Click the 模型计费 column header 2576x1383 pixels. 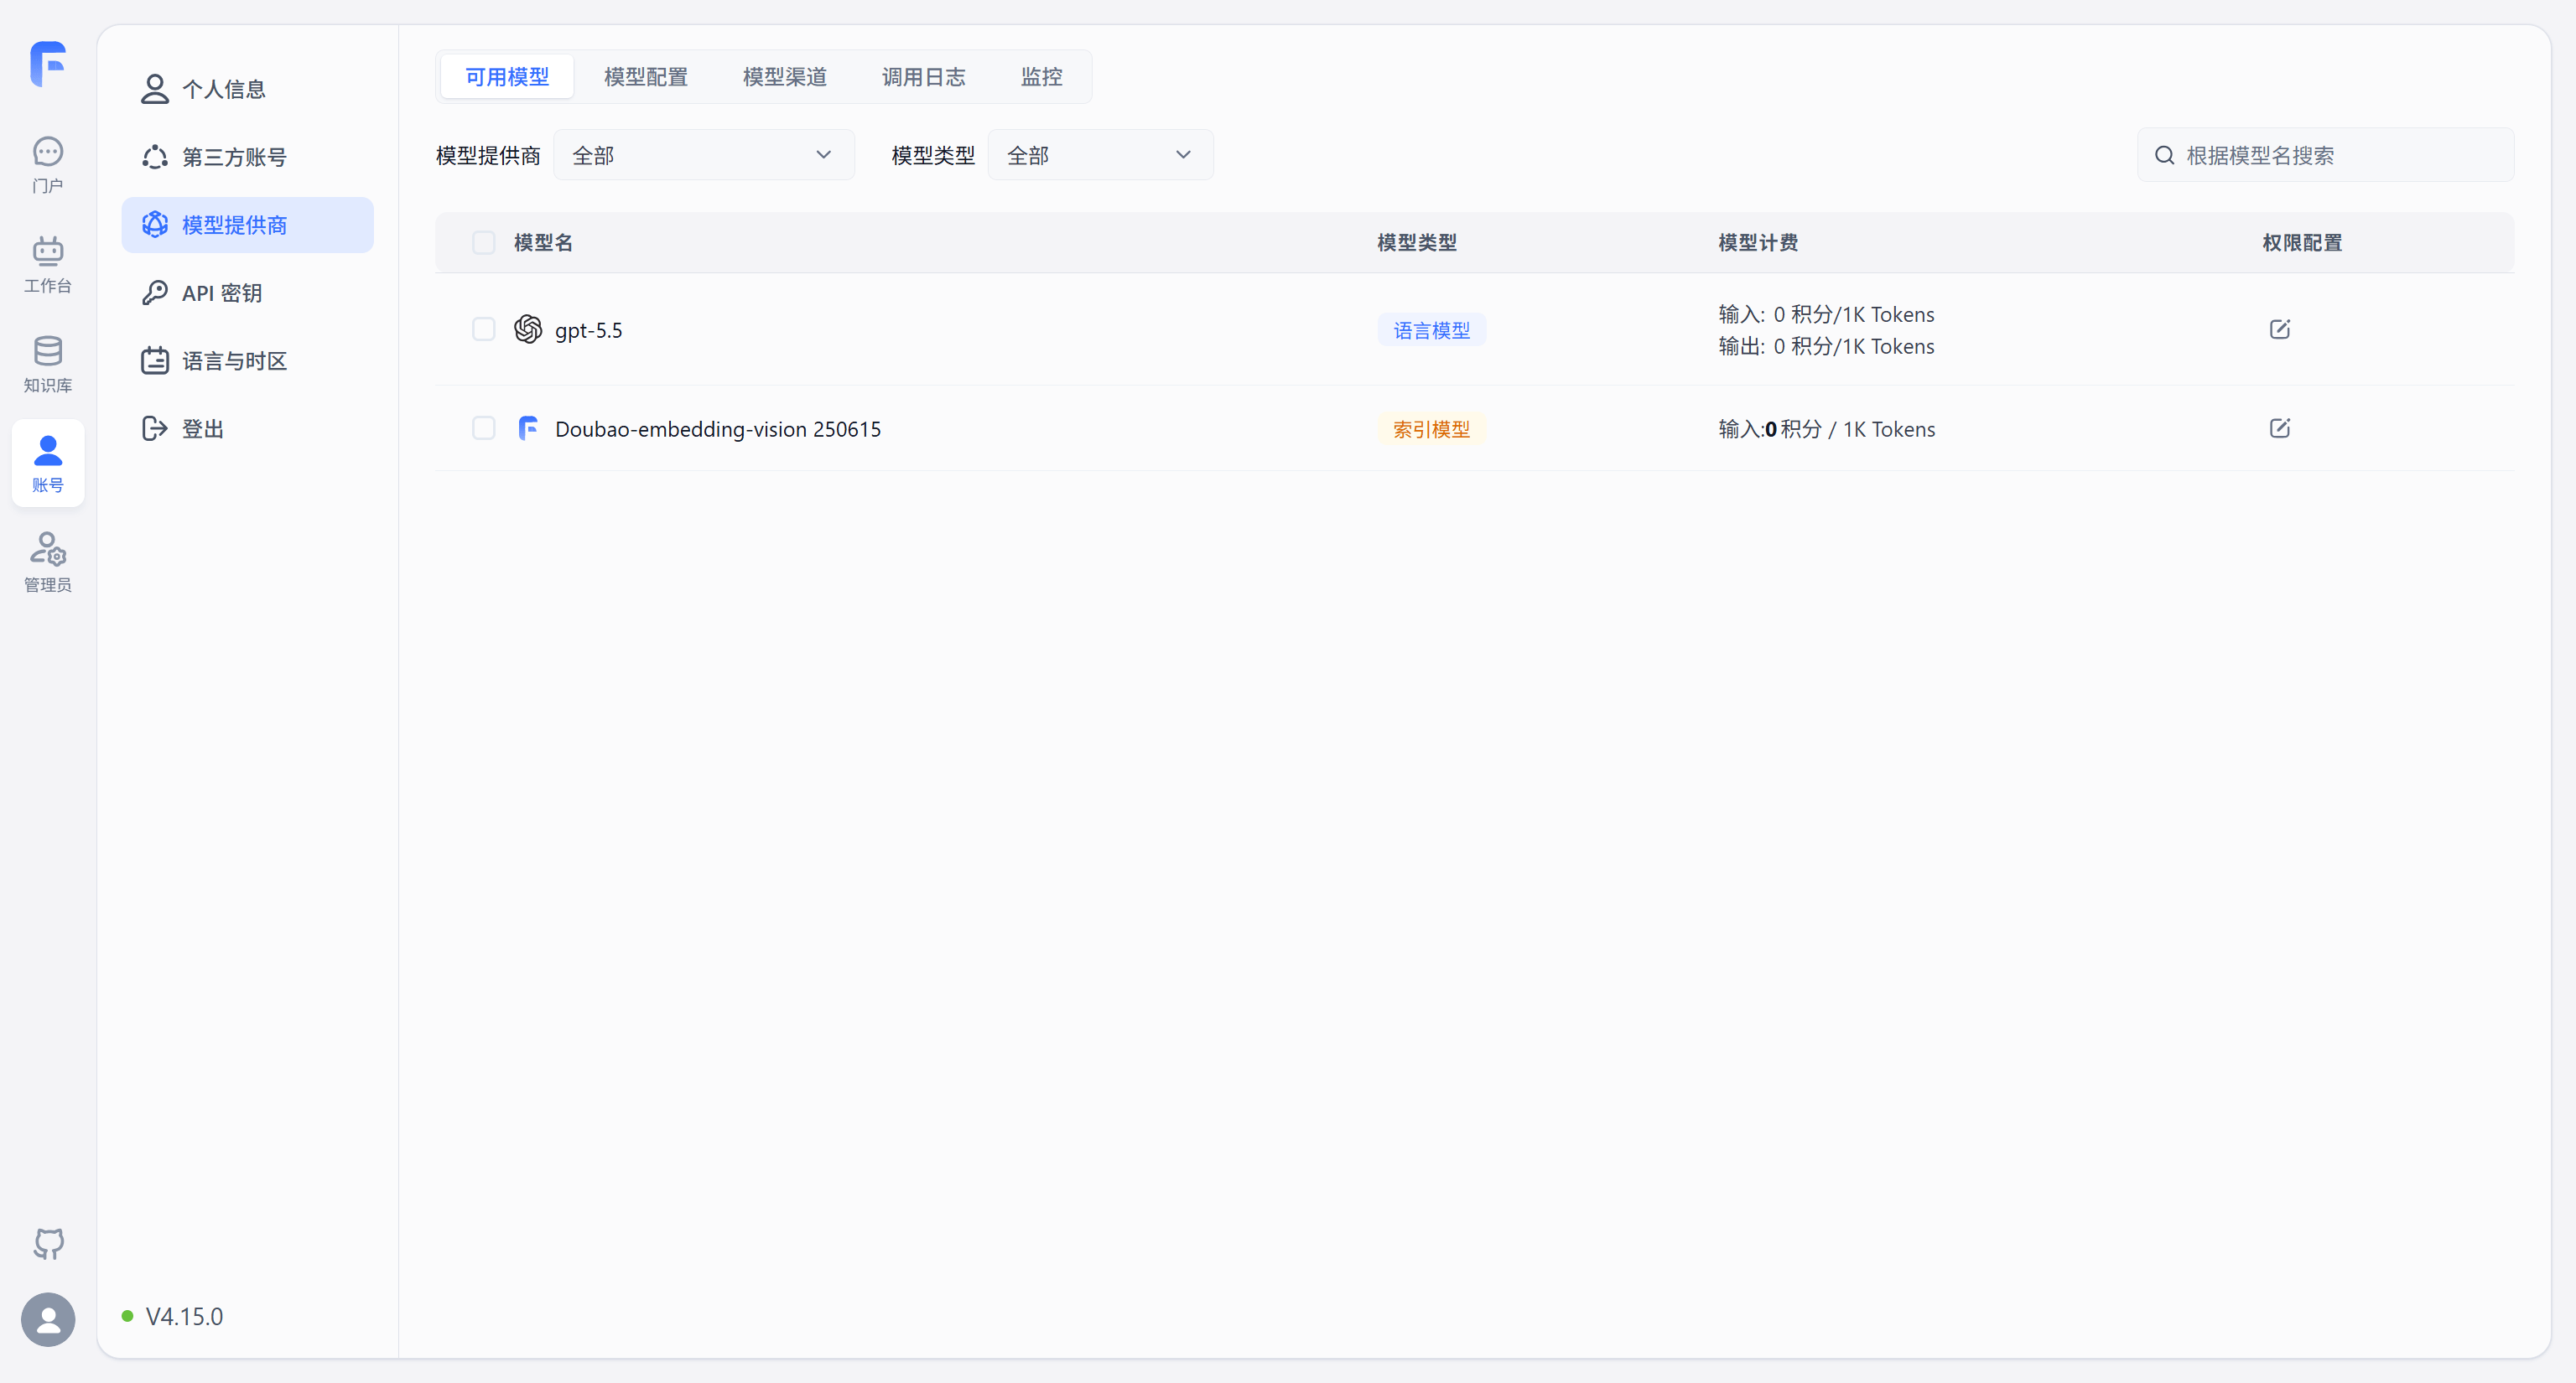coord(1758,243)
